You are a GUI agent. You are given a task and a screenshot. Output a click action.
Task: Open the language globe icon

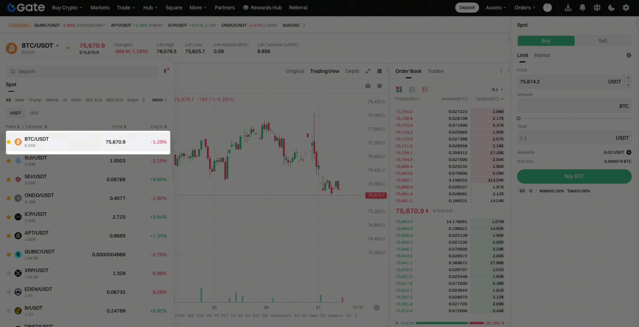(597, 8)
